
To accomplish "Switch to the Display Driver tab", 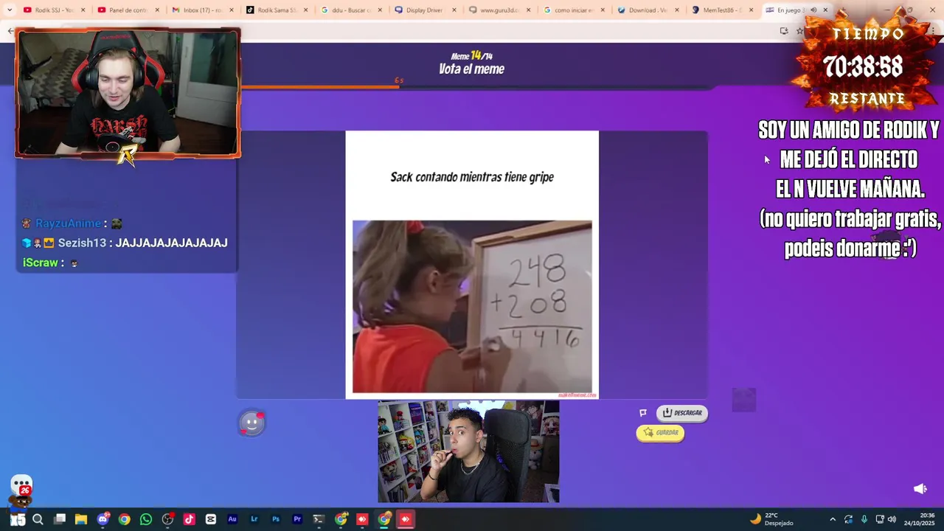I will [424, 10].
